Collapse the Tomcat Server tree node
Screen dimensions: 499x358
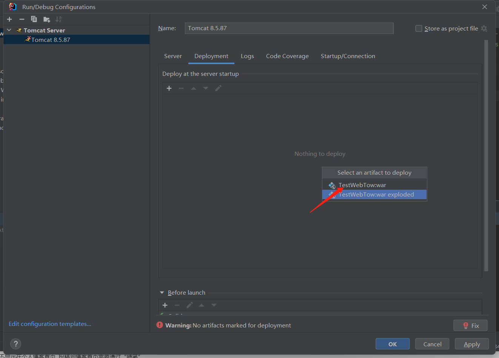tap(9, 30)
